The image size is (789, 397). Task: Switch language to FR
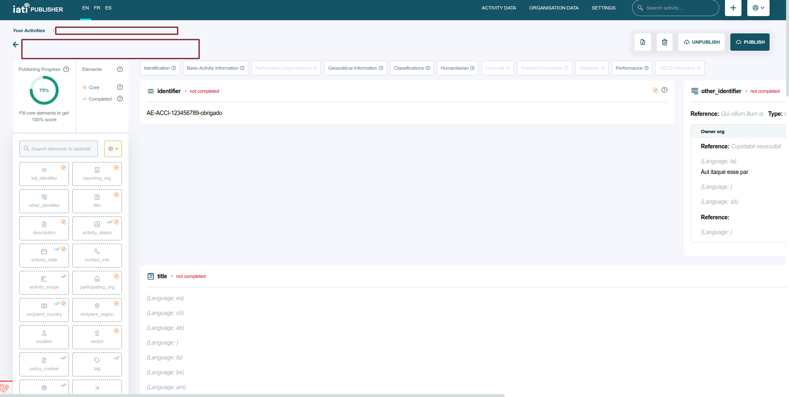coord(97,8)
